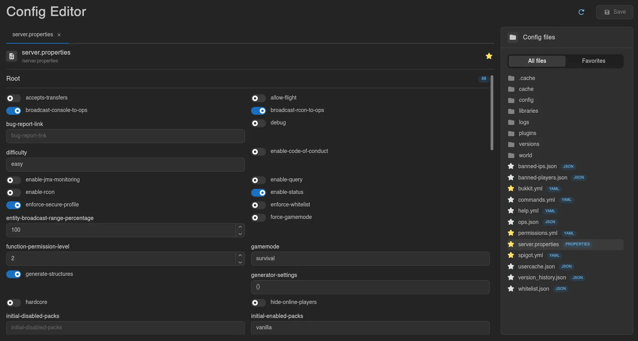Turn on enable-rcon
Image resolution: width=638 pixels, height=341 pixels.
point(14,193)
